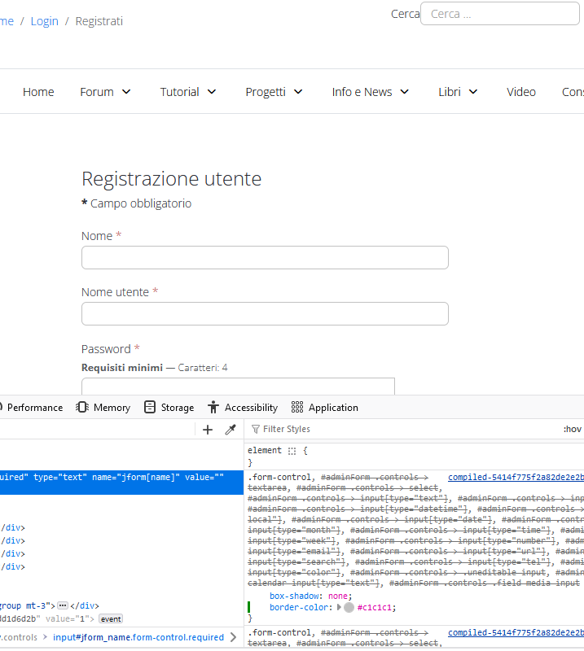The image size is (584, 651).
Task: Expand the Progetti menu chevron
Action: click(x=298, y=92)
